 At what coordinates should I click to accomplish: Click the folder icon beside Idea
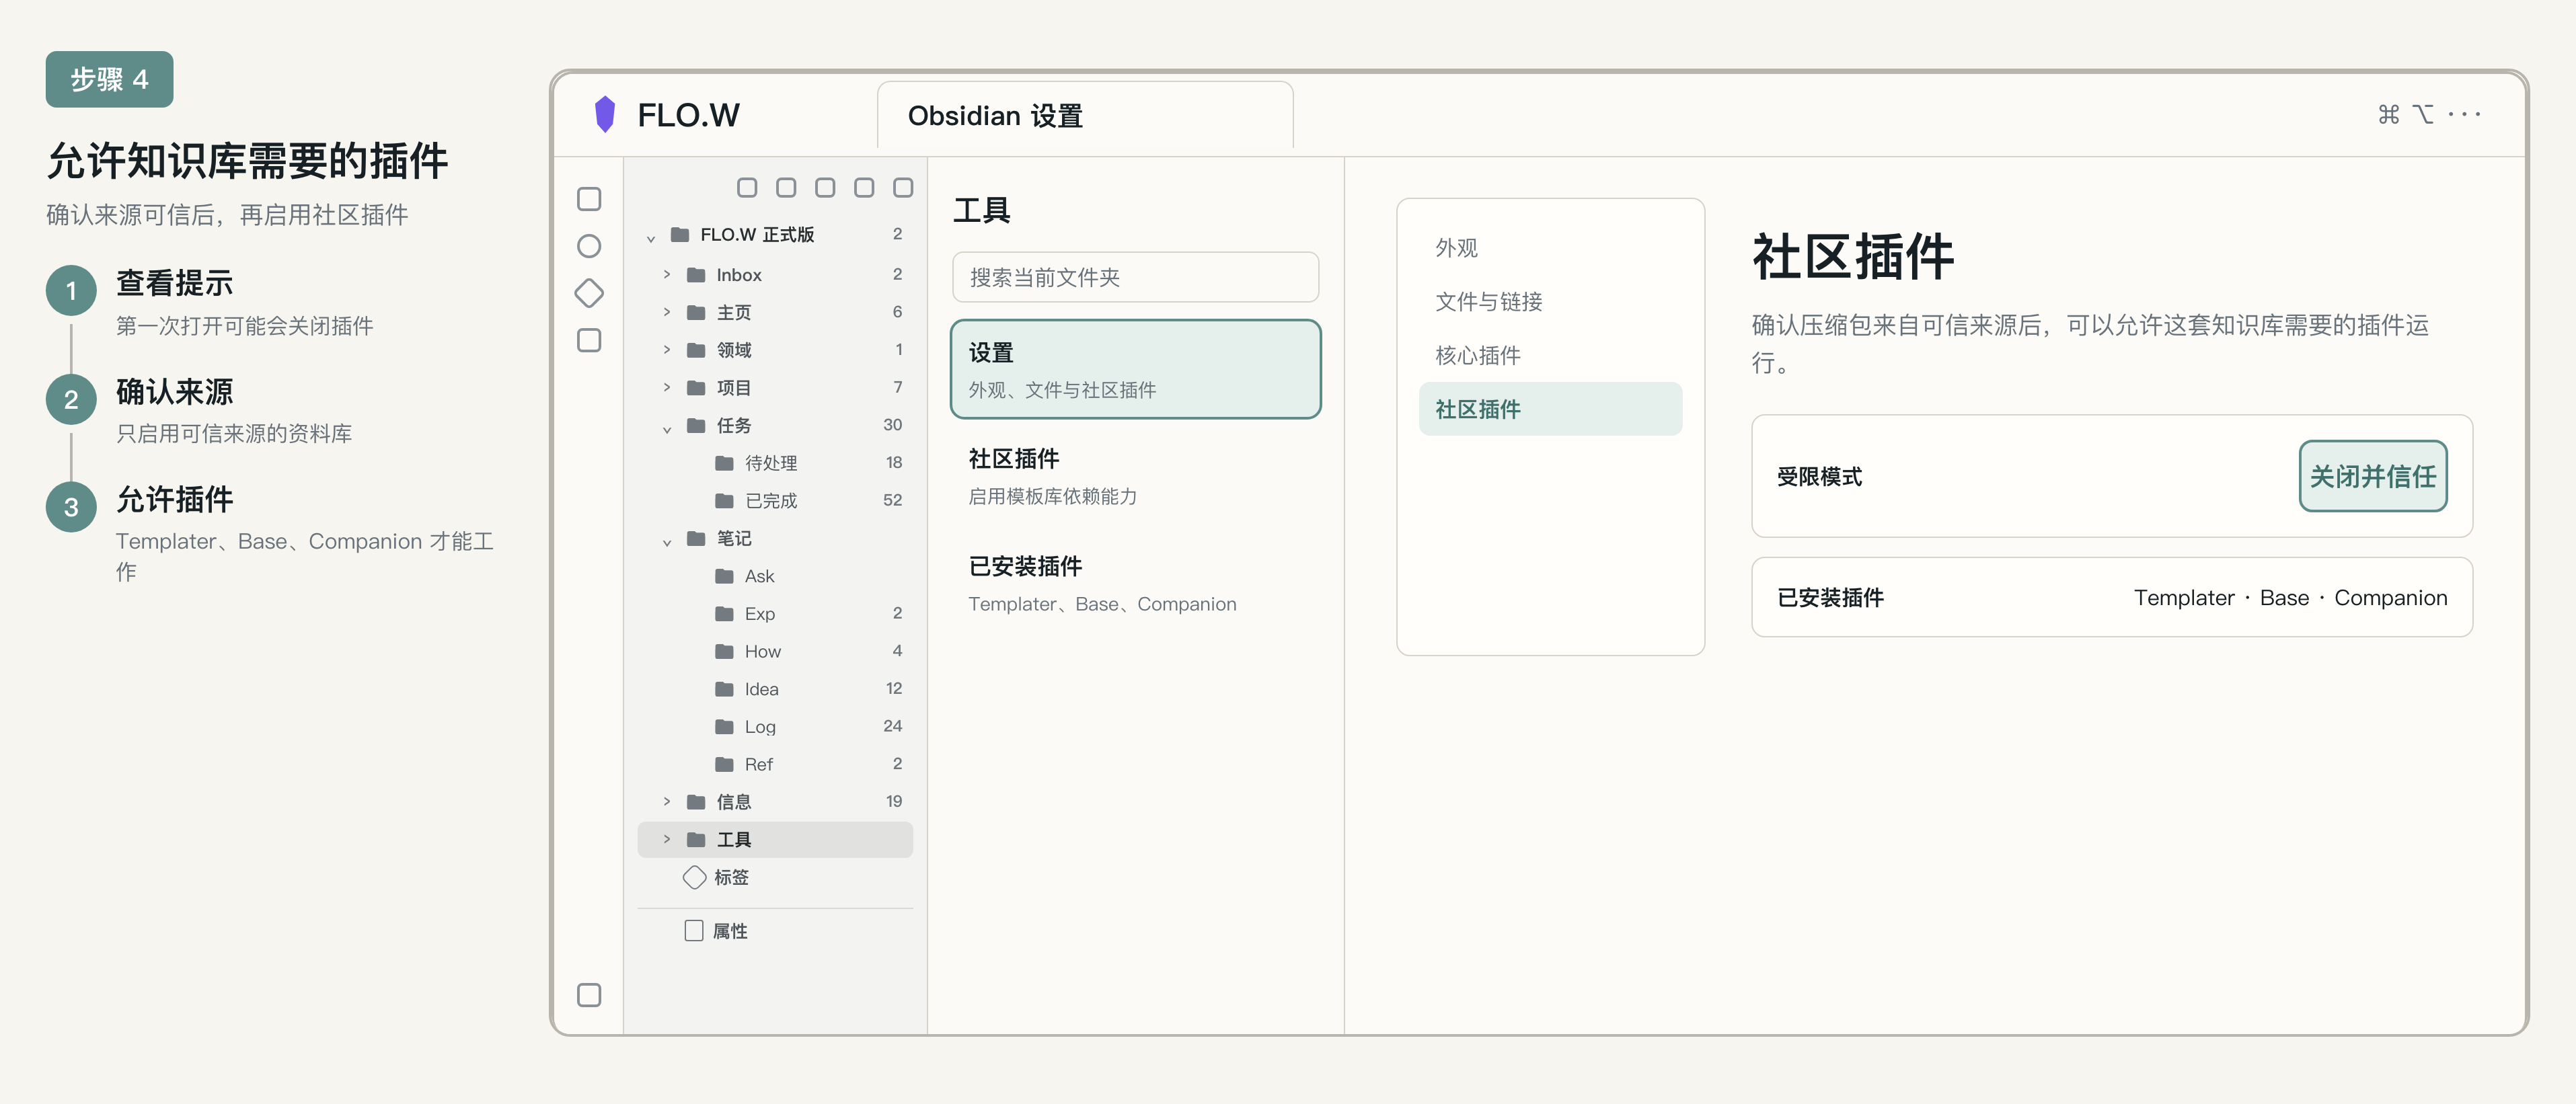pos(724,689)
